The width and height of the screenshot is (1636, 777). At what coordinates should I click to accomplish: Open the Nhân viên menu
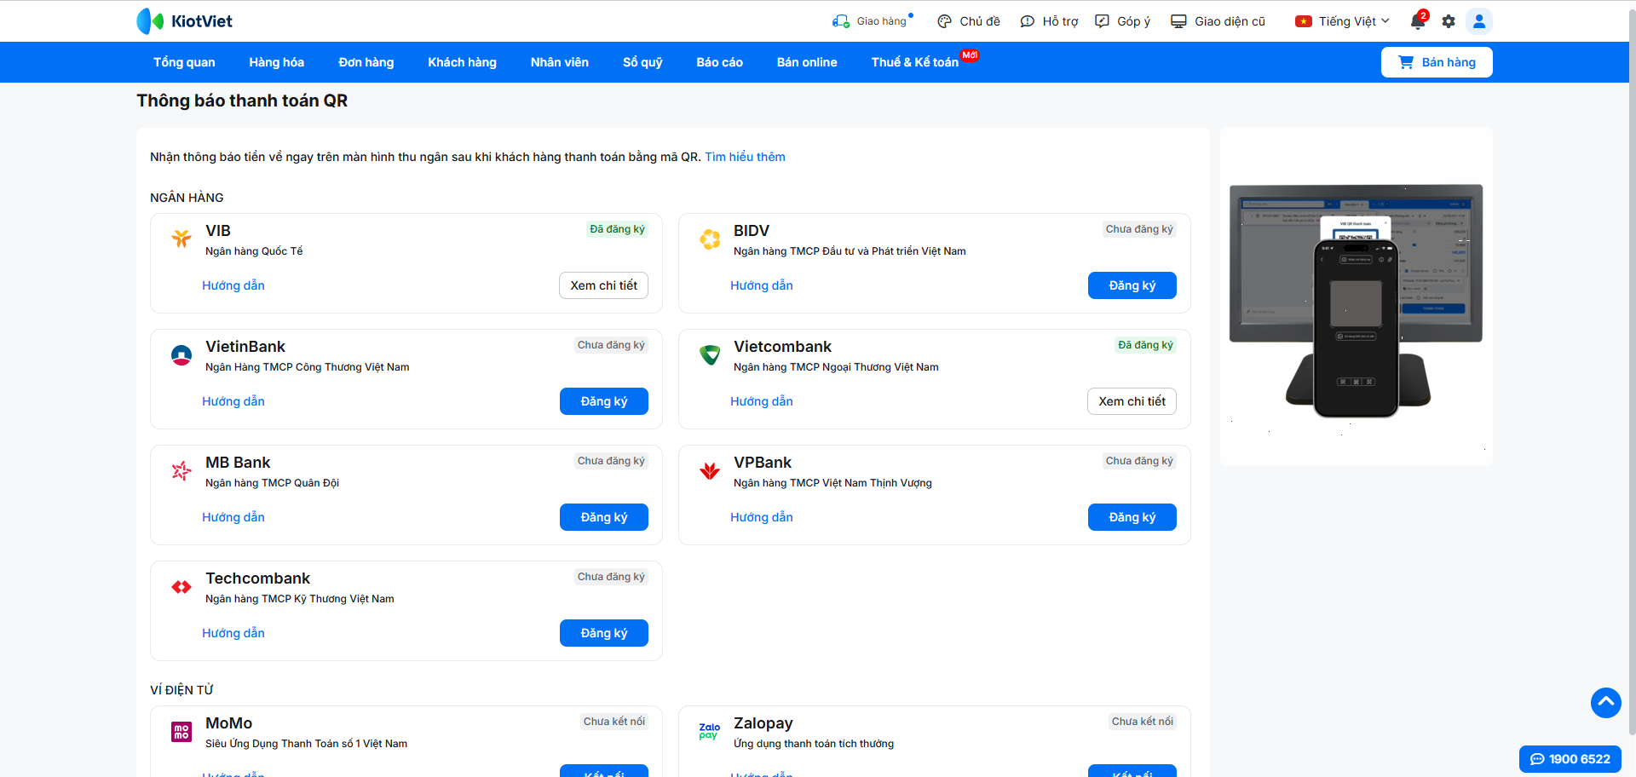(x=560, y=62)
